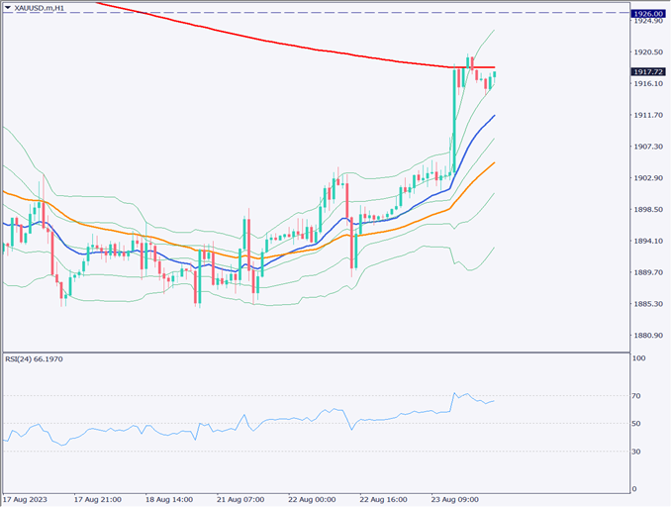Select the 1926.00 price level label
The image size is (671, 507).
pyautogui.click(x=648, y=13)
